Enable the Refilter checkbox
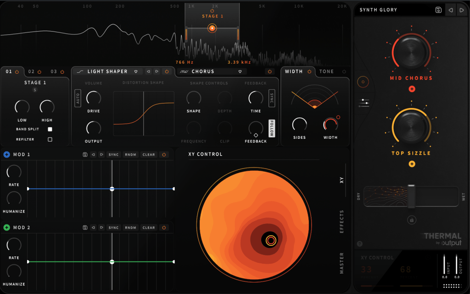The image size is (470, 294). [x=50, y=139]
